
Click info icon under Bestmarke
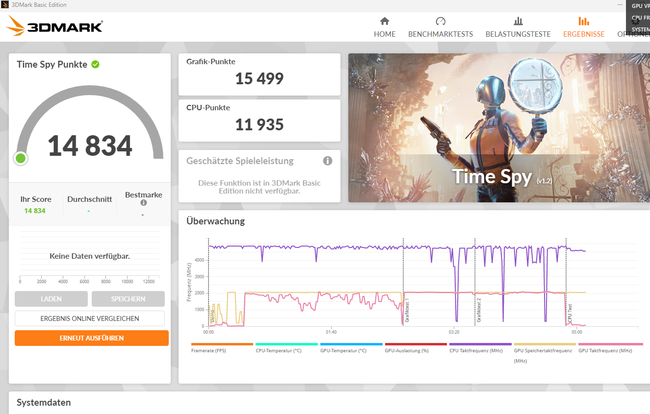point(143,203)
